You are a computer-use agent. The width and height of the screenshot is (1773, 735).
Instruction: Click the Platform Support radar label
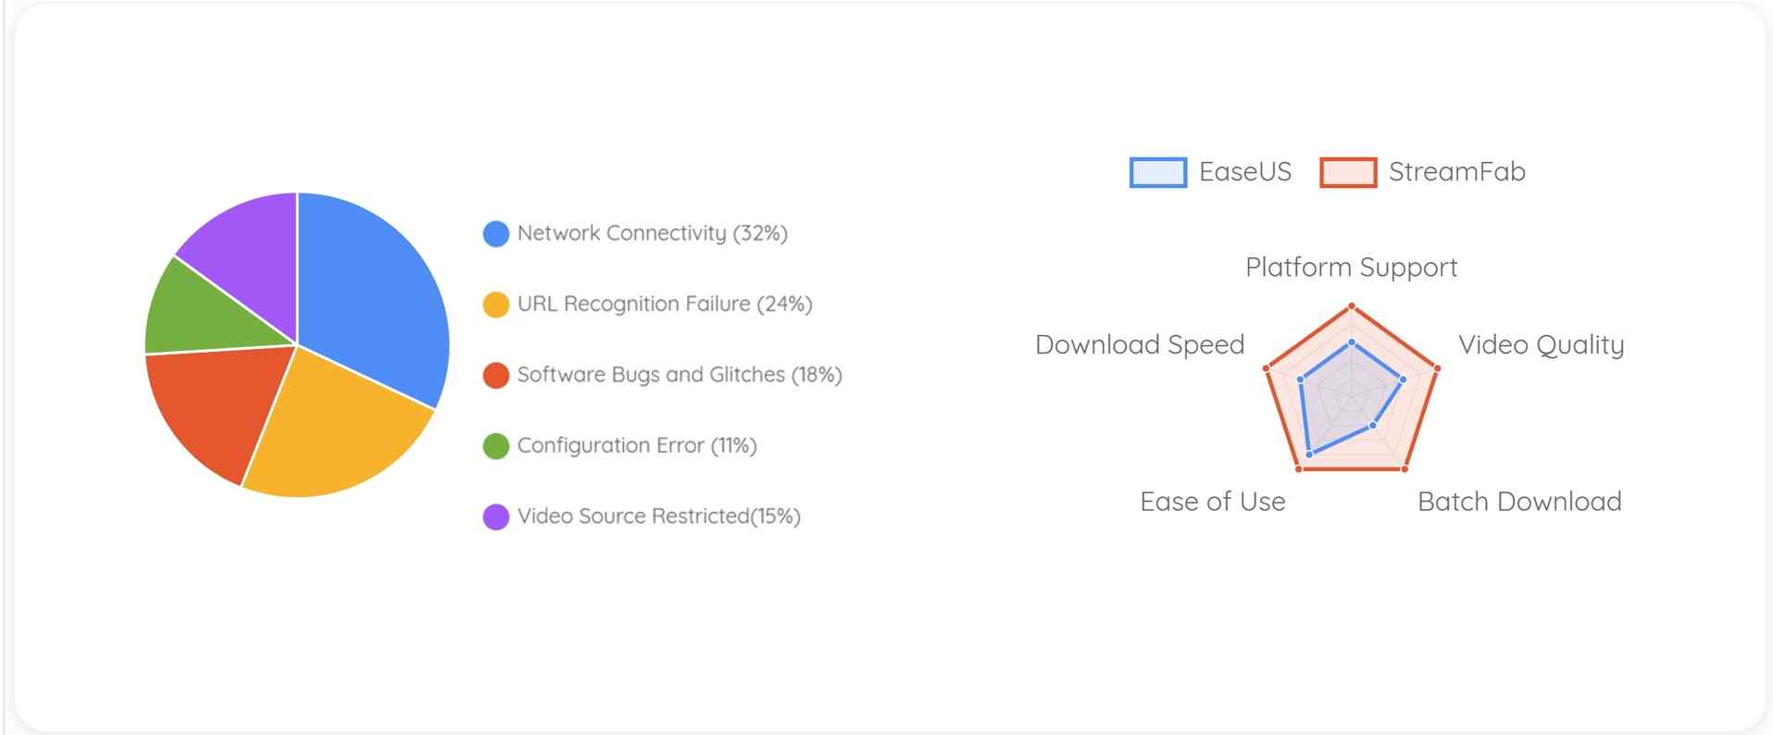pyautogui.click(x=1351, y=268)
